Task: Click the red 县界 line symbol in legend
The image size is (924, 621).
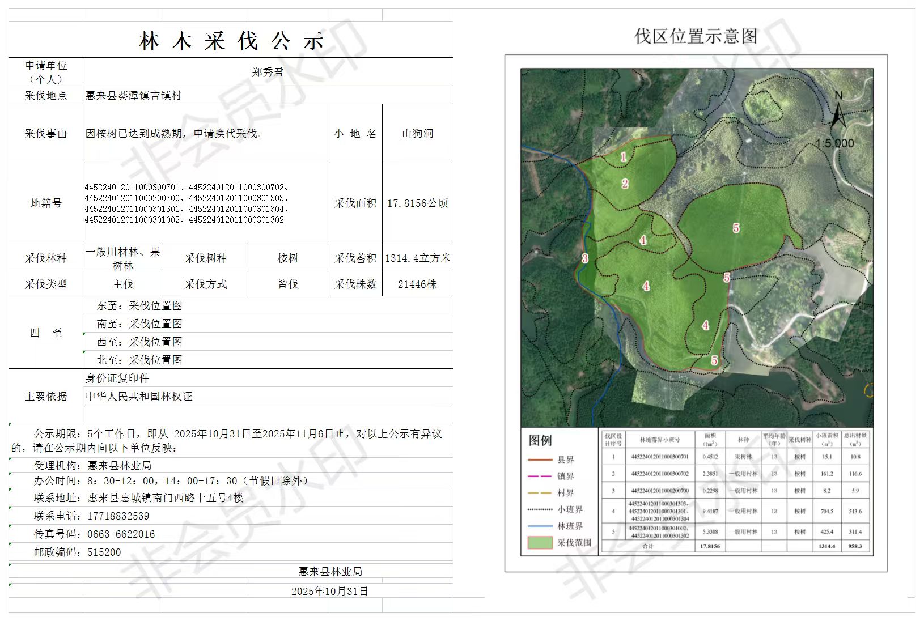Action: (540, 460)
